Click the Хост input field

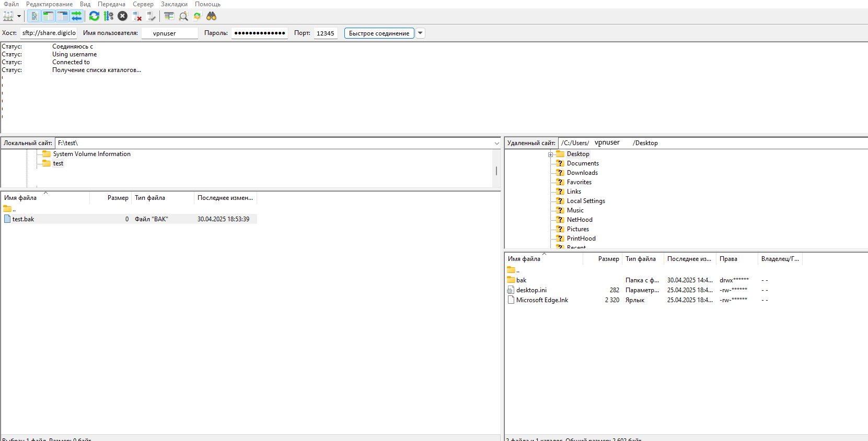point(49,33)
